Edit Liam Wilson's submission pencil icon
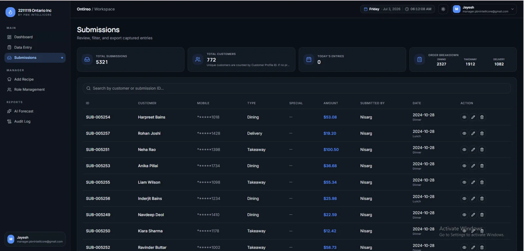 473,182
